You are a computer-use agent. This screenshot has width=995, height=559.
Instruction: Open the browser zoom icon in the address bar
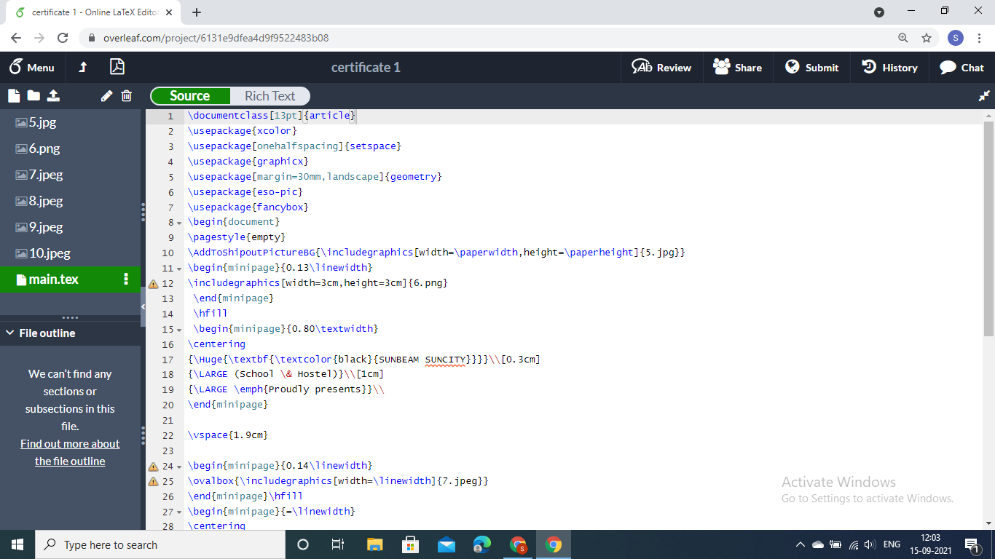coord(903,38)
